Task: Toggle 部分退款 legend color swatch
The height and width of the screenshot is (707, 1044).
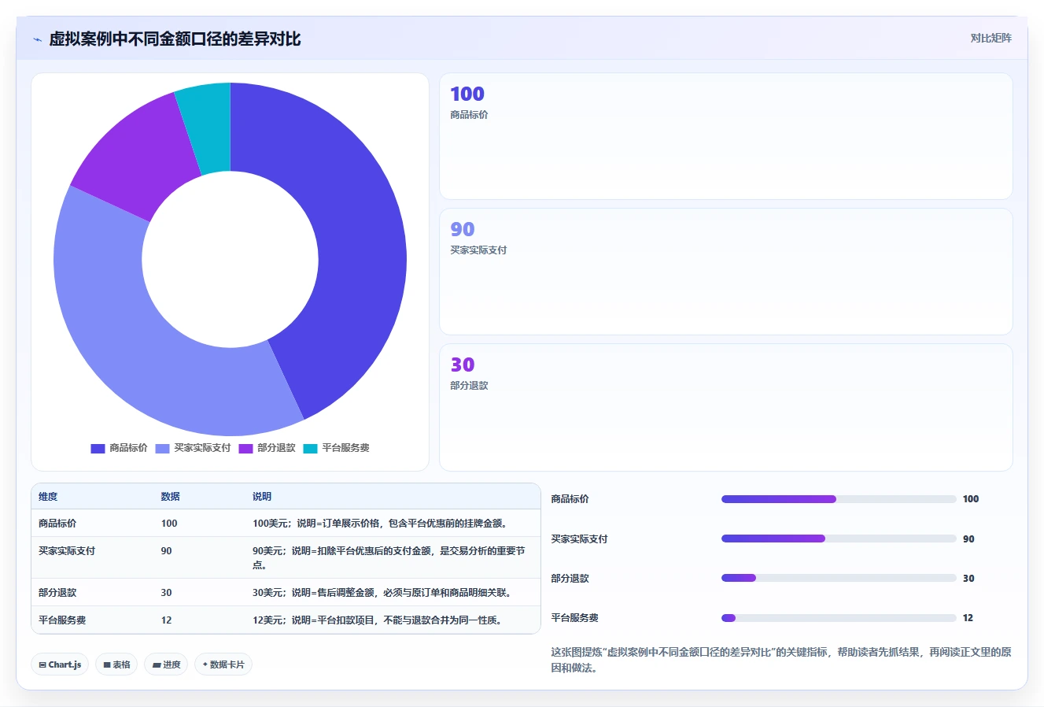Action: click(245, 449)
